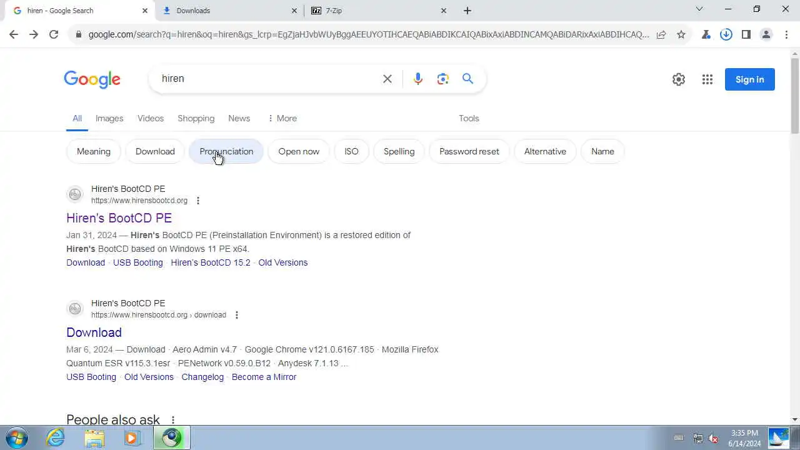This screenshot has height=450, width=800.
Task: Close the 7-Zip tab
Action: pos(444,11)
